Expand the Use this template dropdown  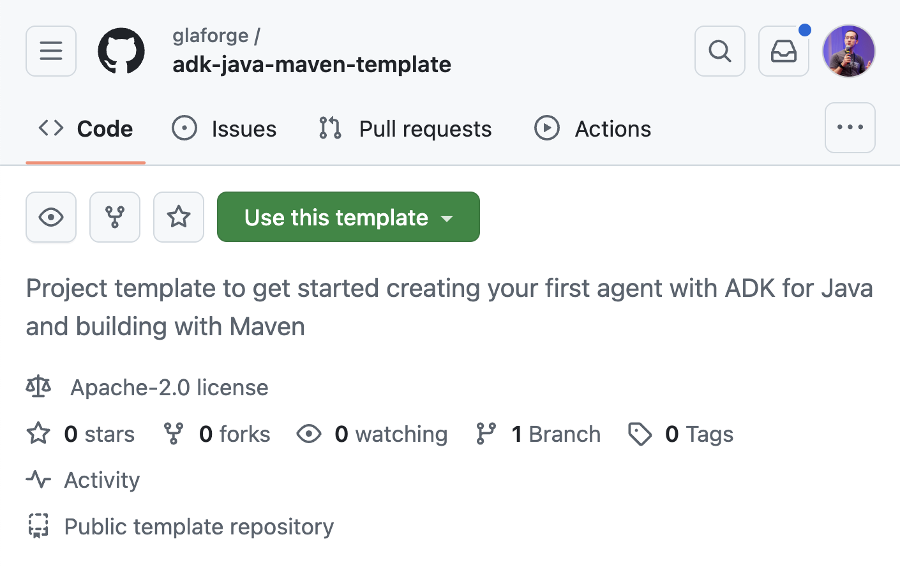click(x=349, y=217)
